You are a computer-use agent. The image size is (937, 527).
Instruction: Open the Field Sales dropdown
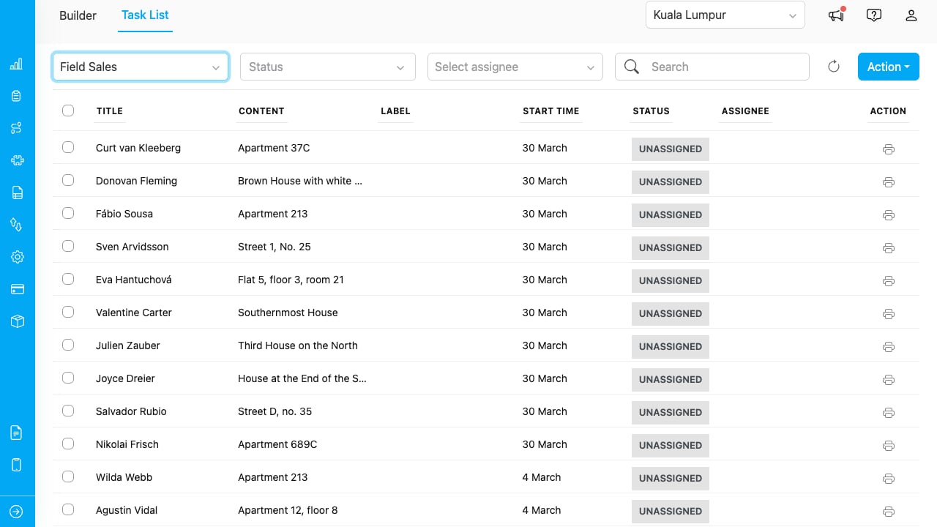coord(141,67)
